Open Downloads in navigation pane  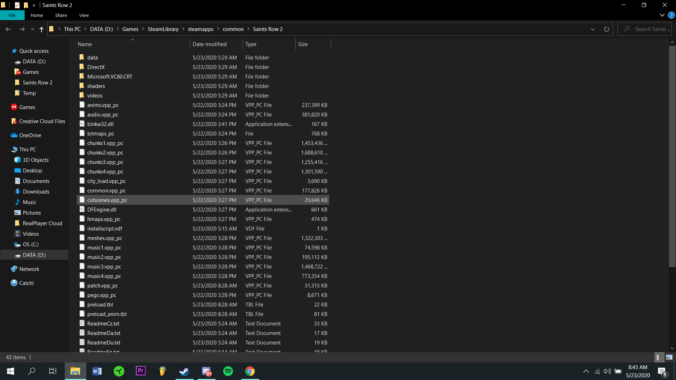tap(36, 192)
